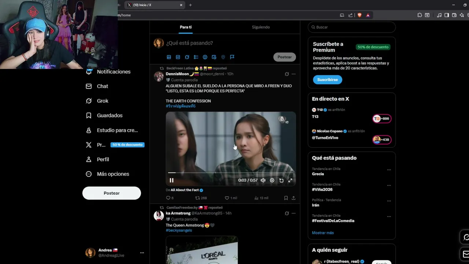The height and width of the screenshot is (264, 469).
Task: Open the L'Oréal image thumbnail
Action: [x=202, y=250]
